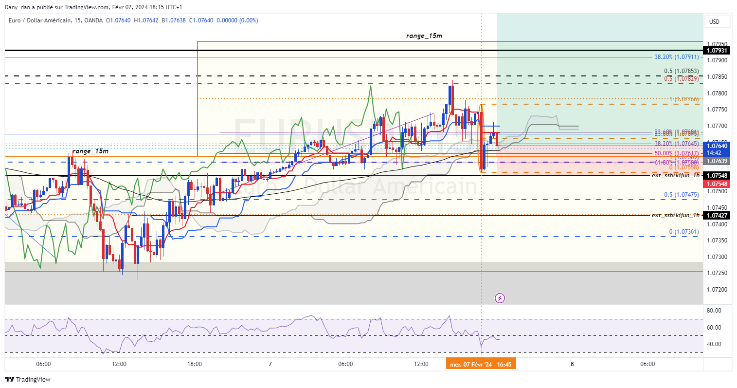Screen dimensions: 737x388
Task: Click the 18:00 time axis label
Action: (195, 364)
